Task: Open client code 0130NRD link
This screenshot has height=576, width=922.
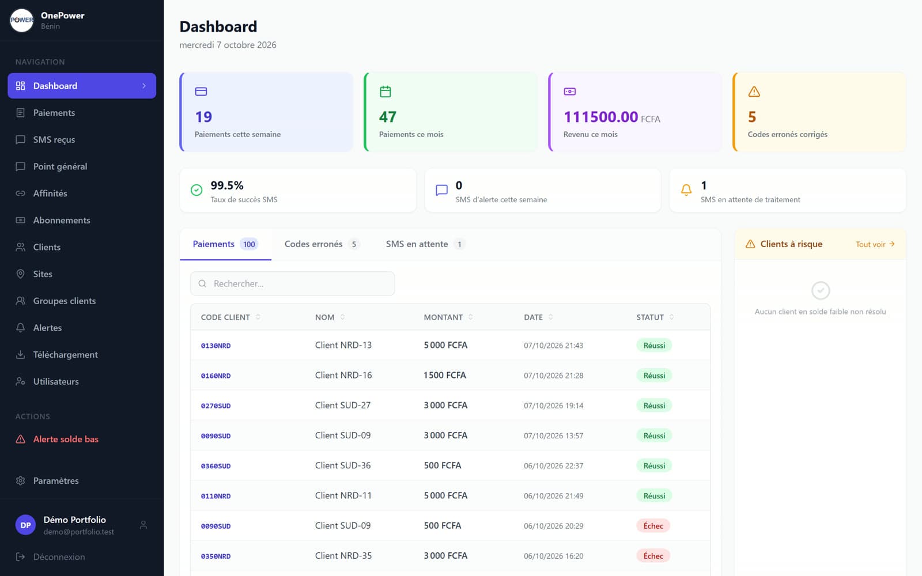Action: (216, 346)
